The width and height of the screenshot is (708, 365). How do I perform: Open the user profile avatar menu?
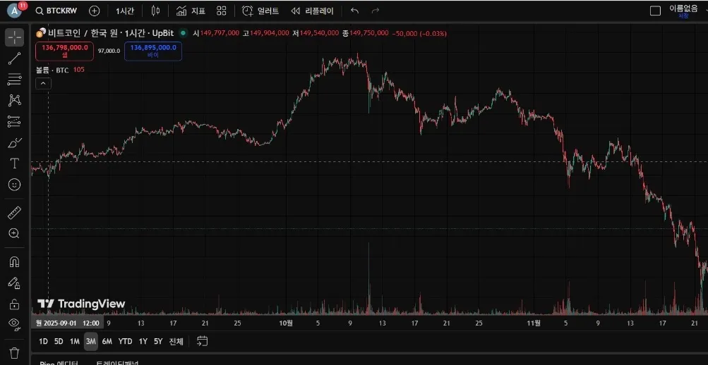click(15, 11)
